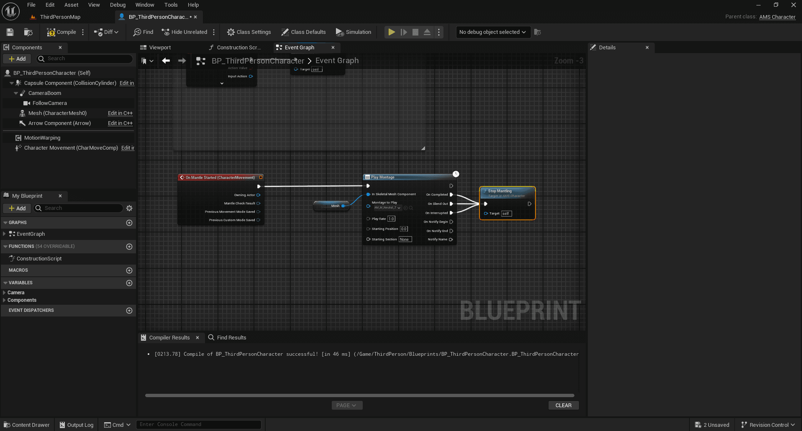The width and height of the screenshot is (802, 431).
Task: Click Add in My Blueprint panel
Action: [x=17, y=208]
